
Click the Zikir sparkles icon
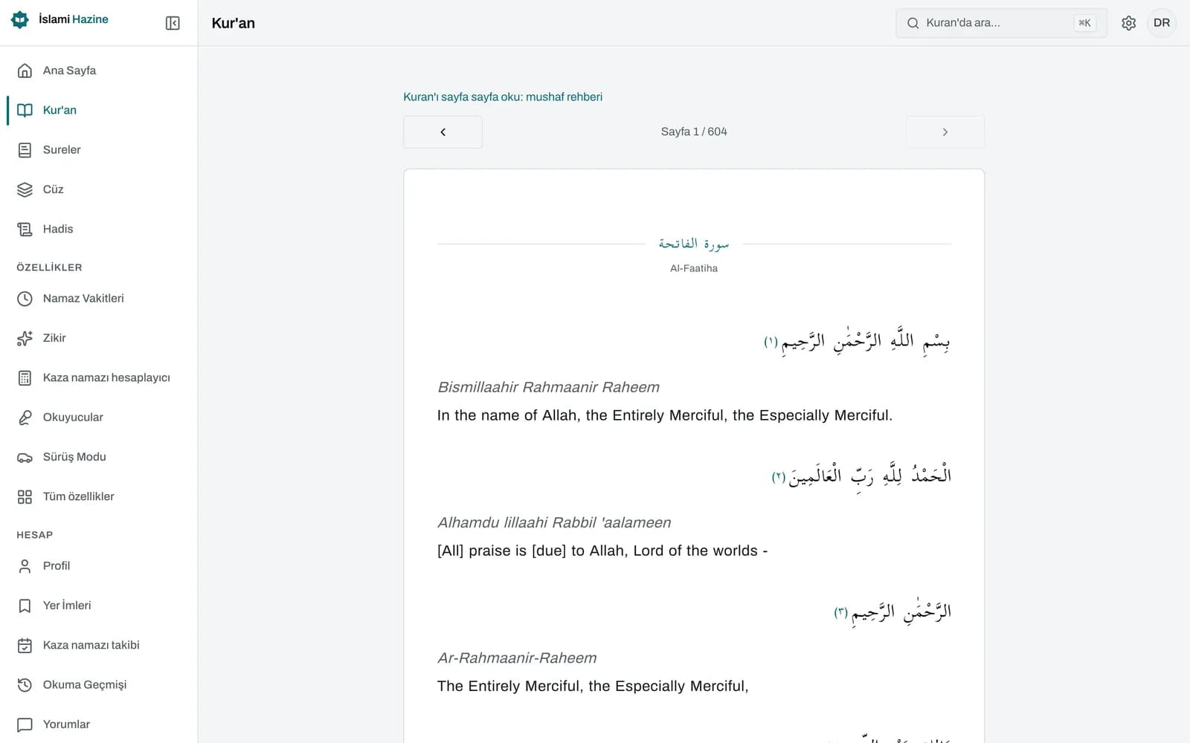tap(25, 338)
